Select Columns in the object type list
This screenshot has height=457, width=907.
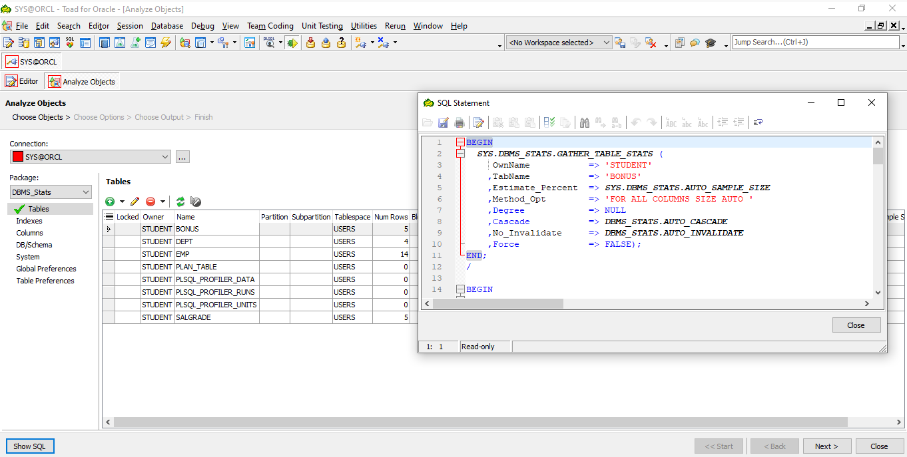click(30, 233)
